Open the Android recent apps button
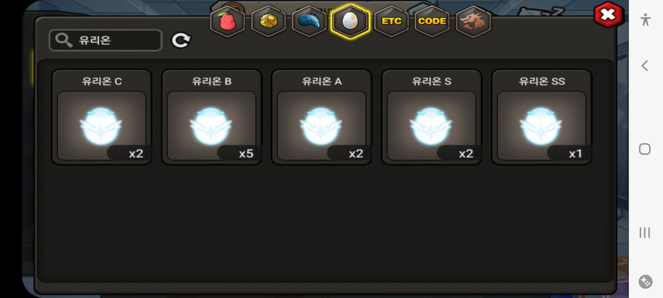 645,233
